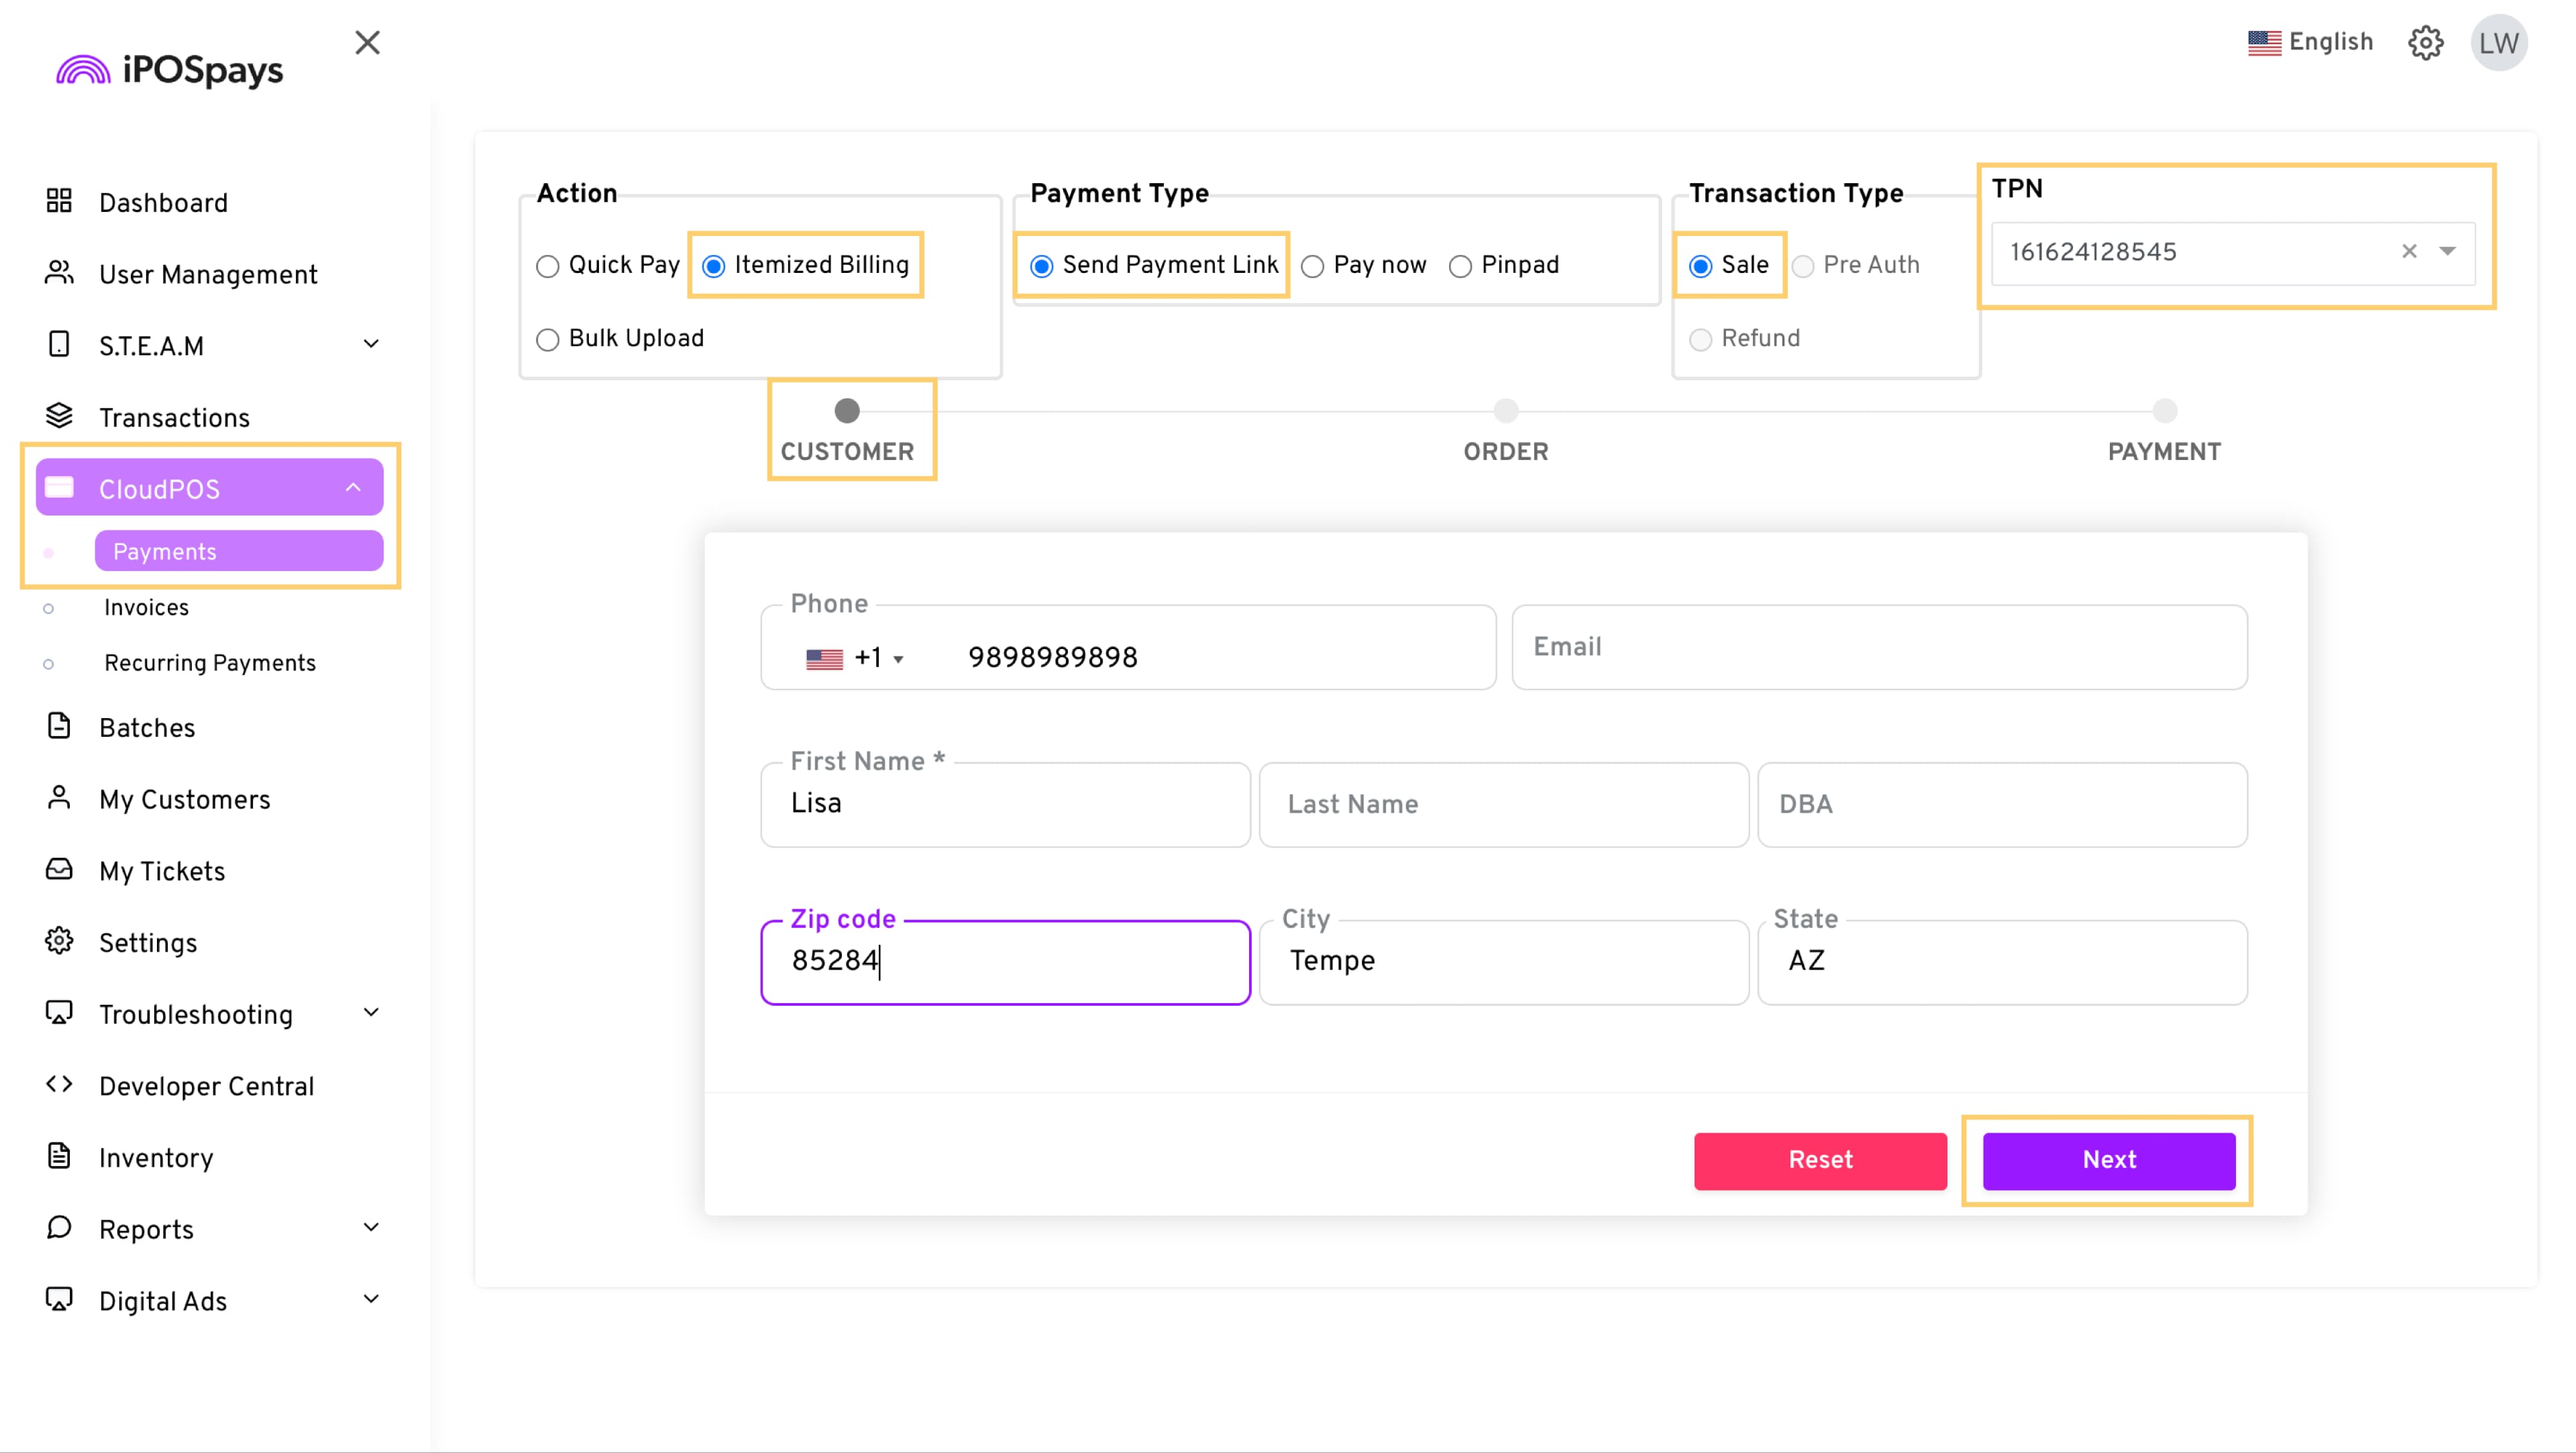Screen dimensions: 2576x1453
Task: Click the iPOSpays rainbow logo
Action: coord(83,70)
